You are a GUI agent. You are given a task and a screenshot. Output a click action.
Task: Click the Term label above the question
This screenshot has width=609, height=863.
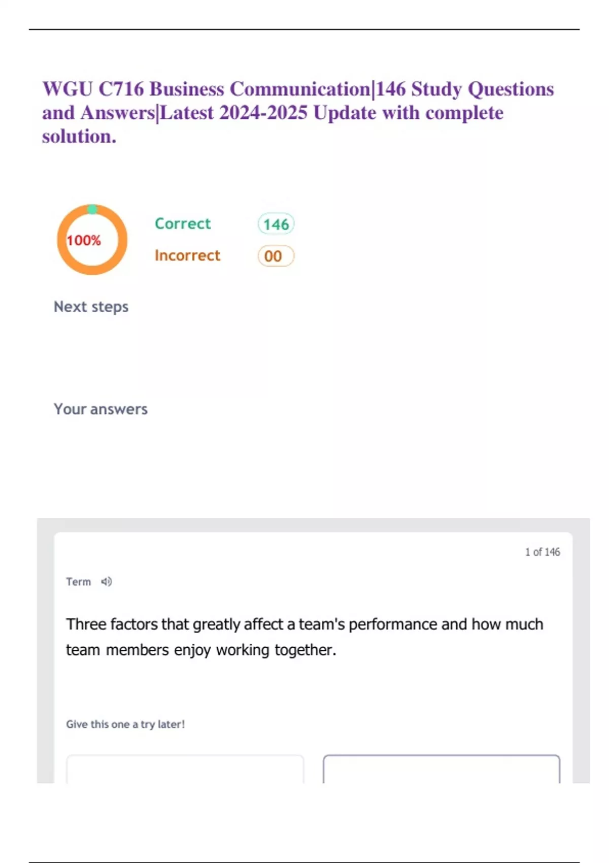point(78,582)
